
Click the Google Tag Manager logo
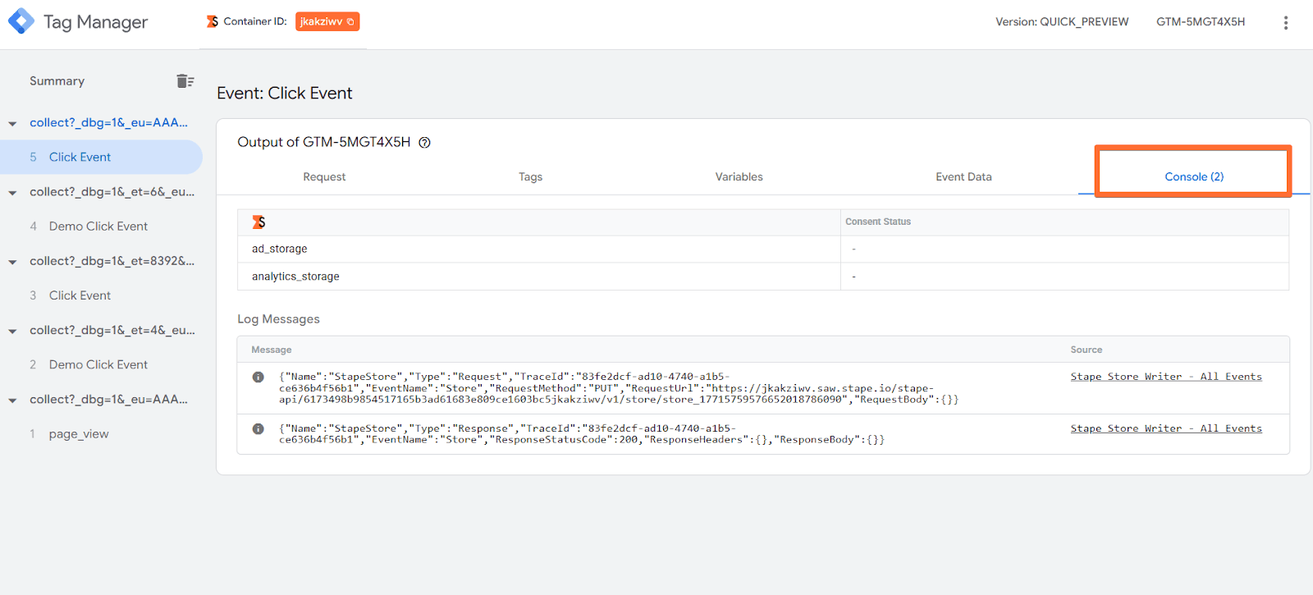(21, 21)
